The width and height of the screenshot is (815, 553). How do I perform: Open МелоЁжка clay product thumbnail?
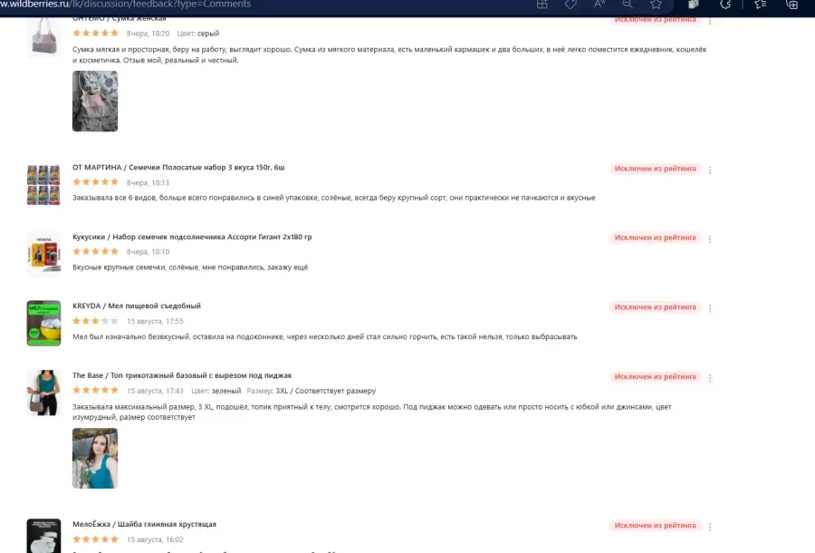[x=43, y=536]
